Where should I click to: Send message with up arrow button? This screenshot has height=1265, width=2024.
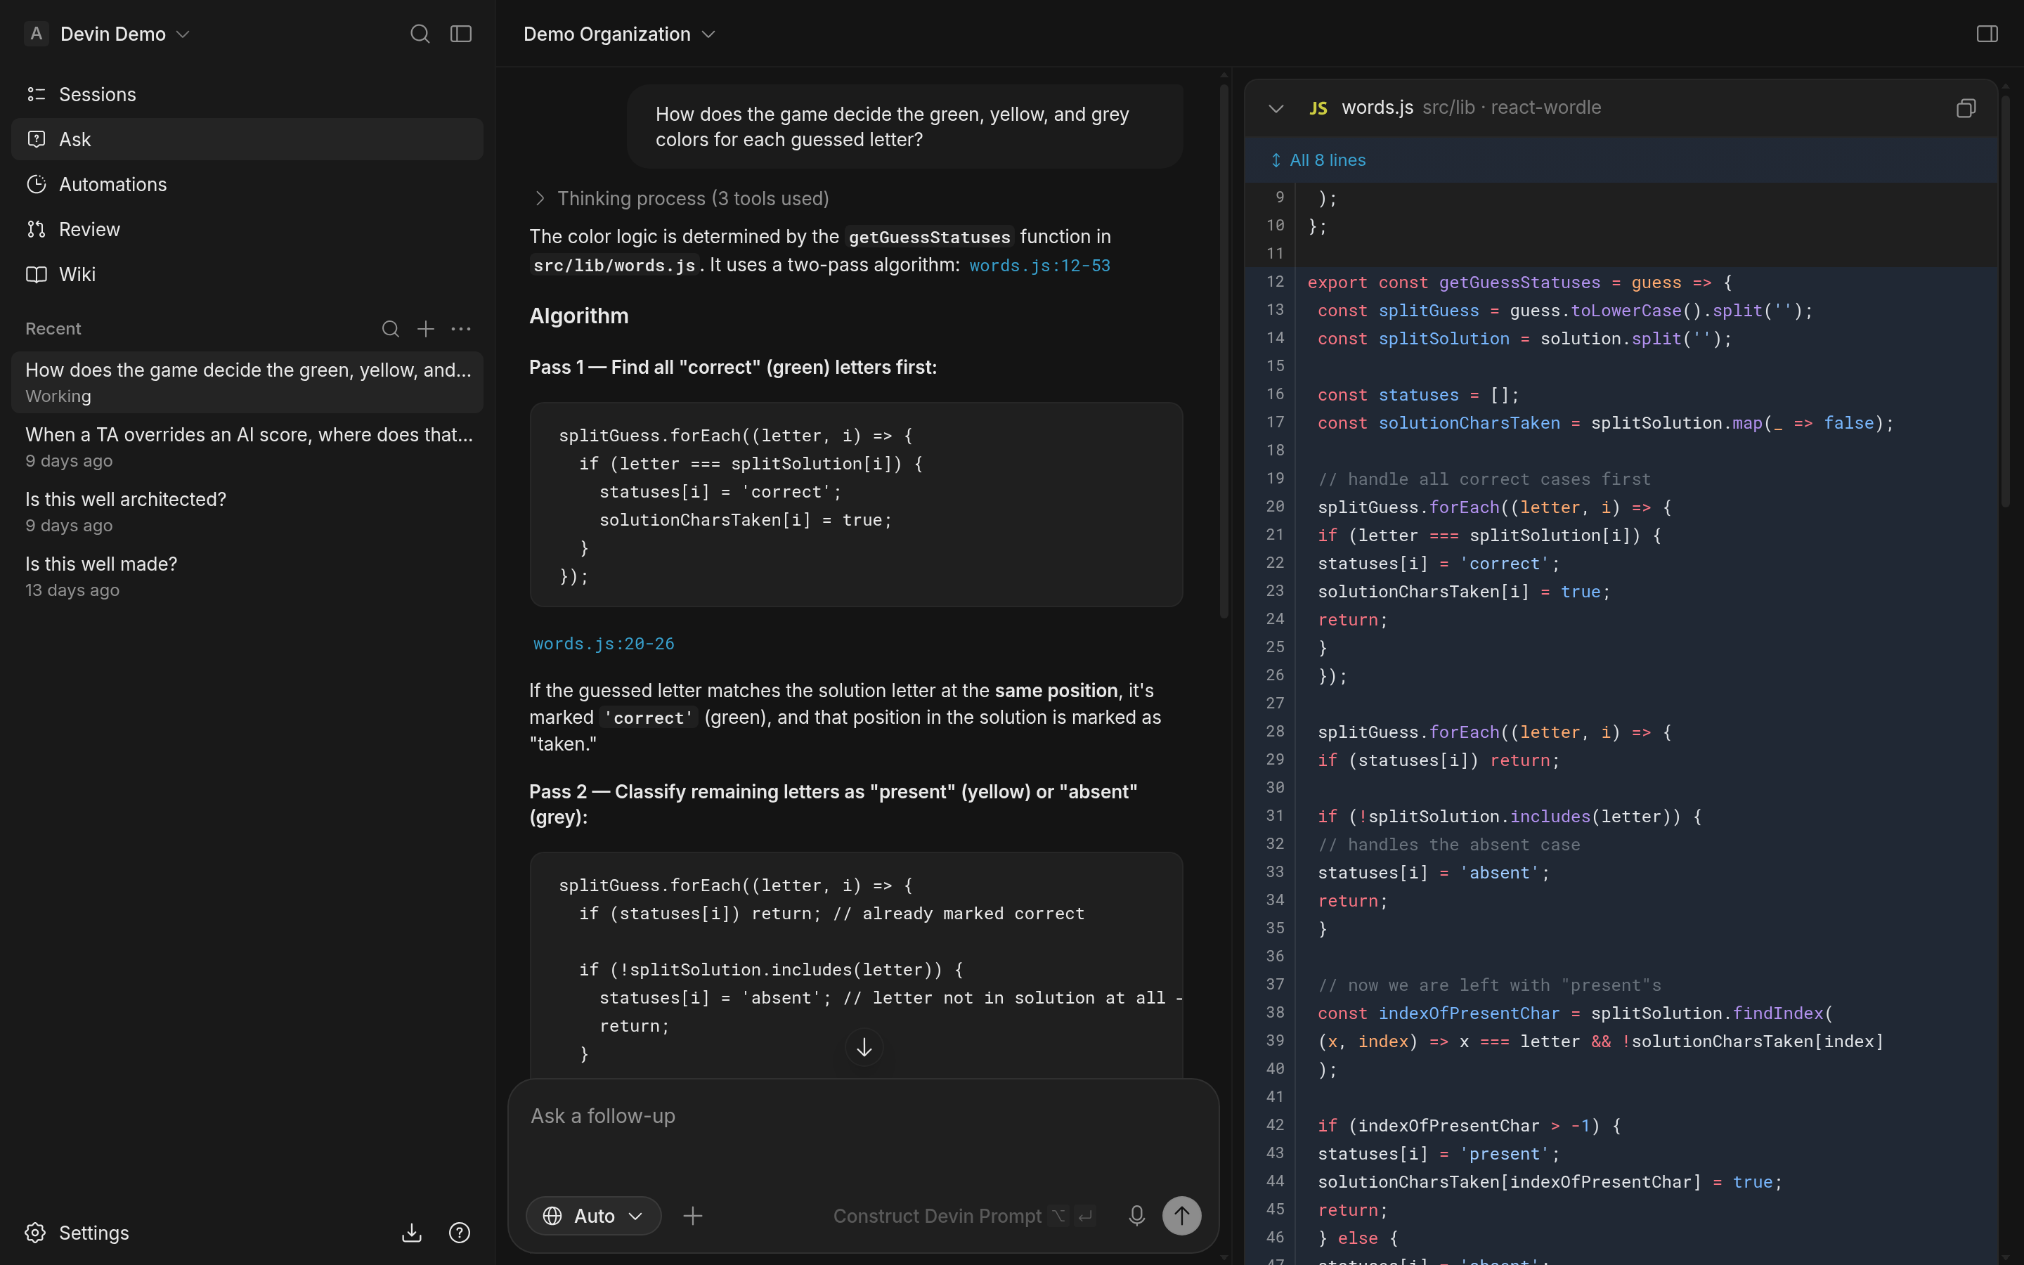click(1182, 1216)
